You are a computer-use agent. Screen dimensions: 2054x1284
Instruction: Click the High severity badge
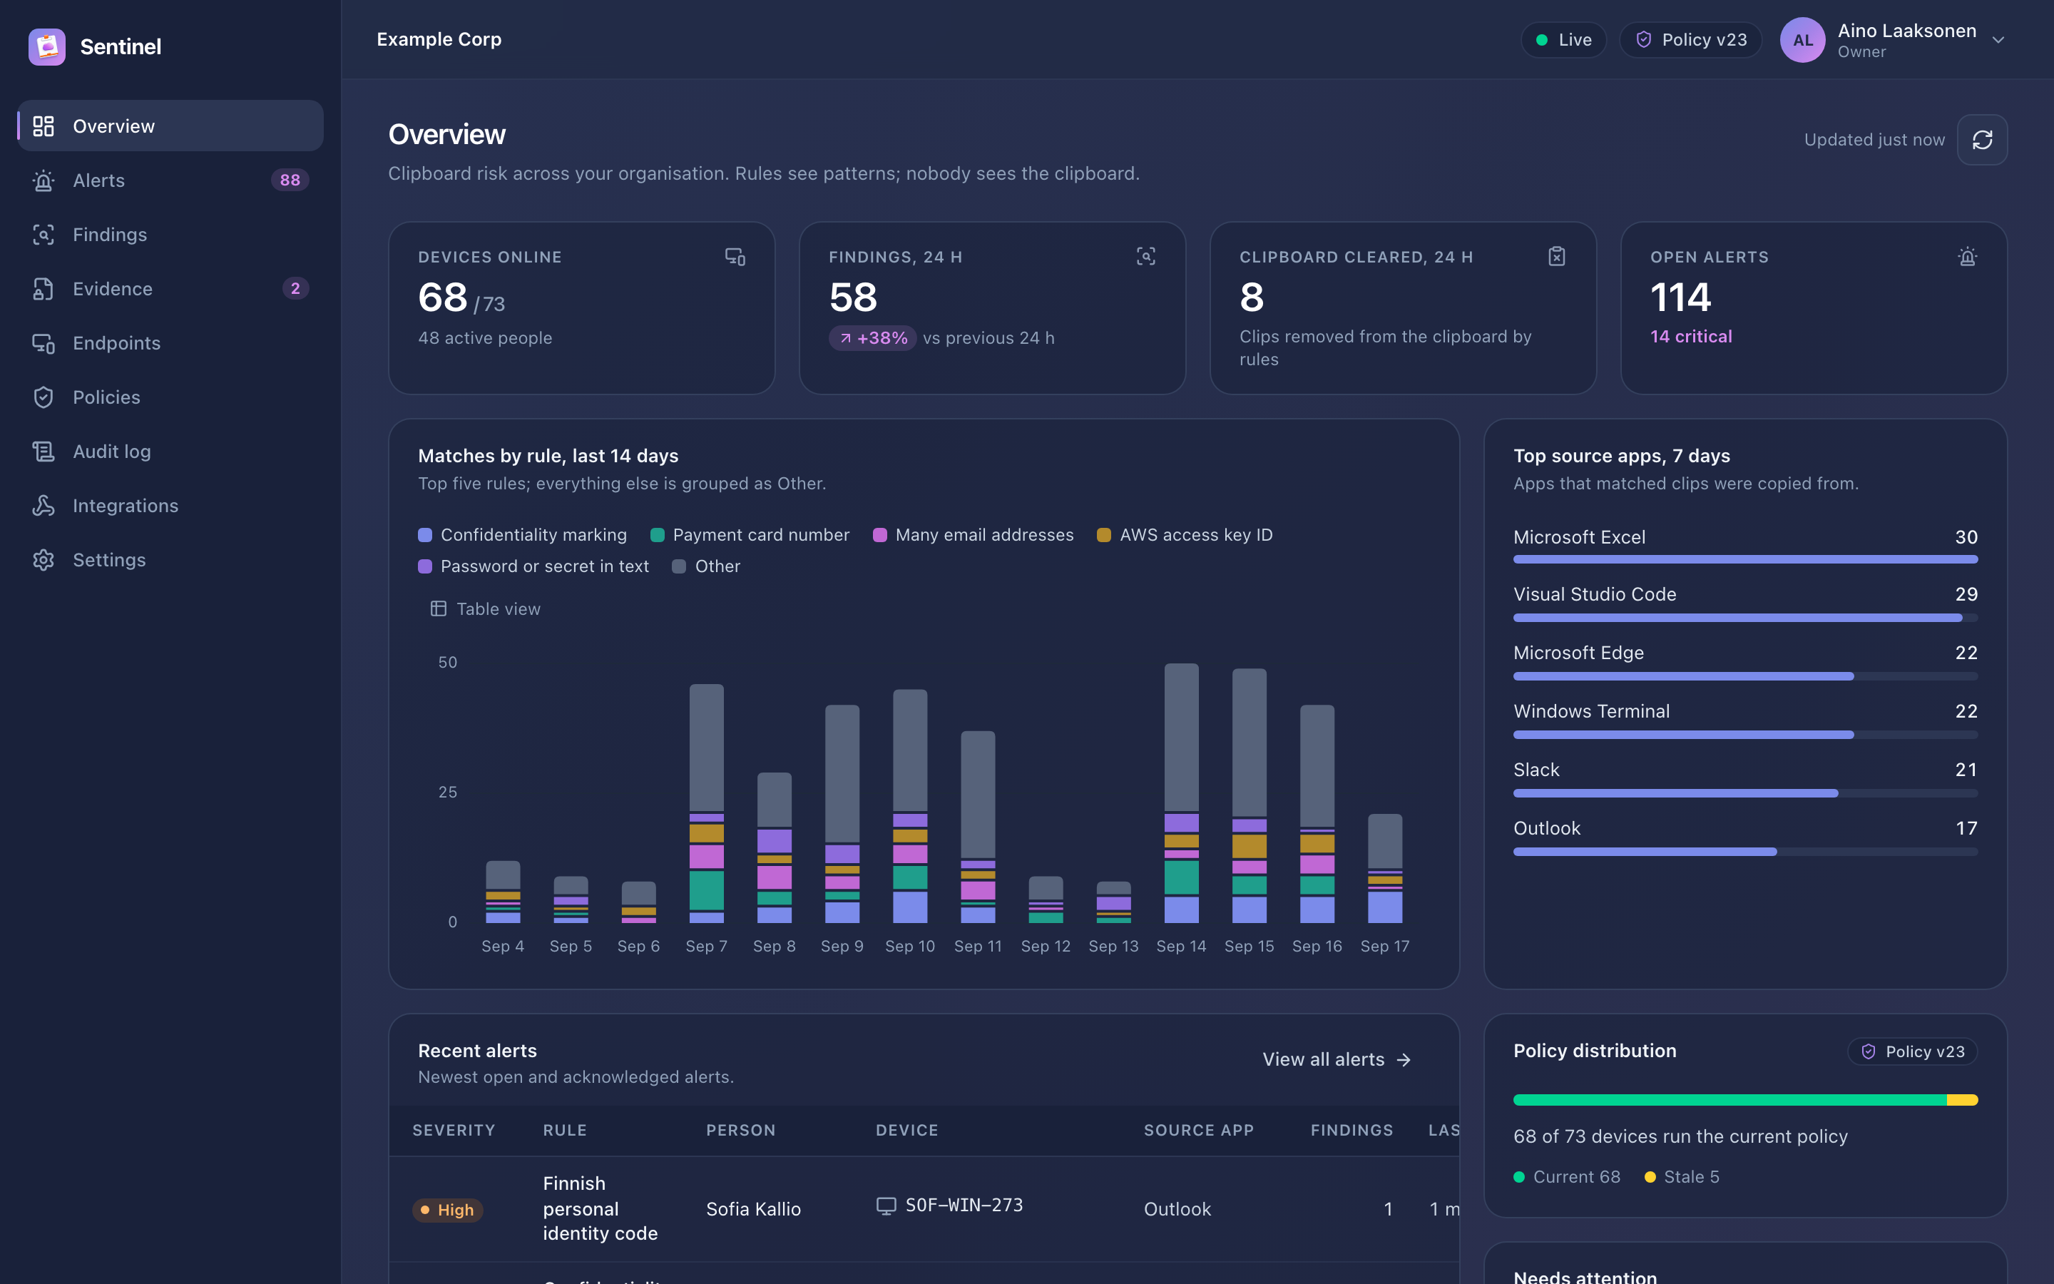pos(448,1210)
